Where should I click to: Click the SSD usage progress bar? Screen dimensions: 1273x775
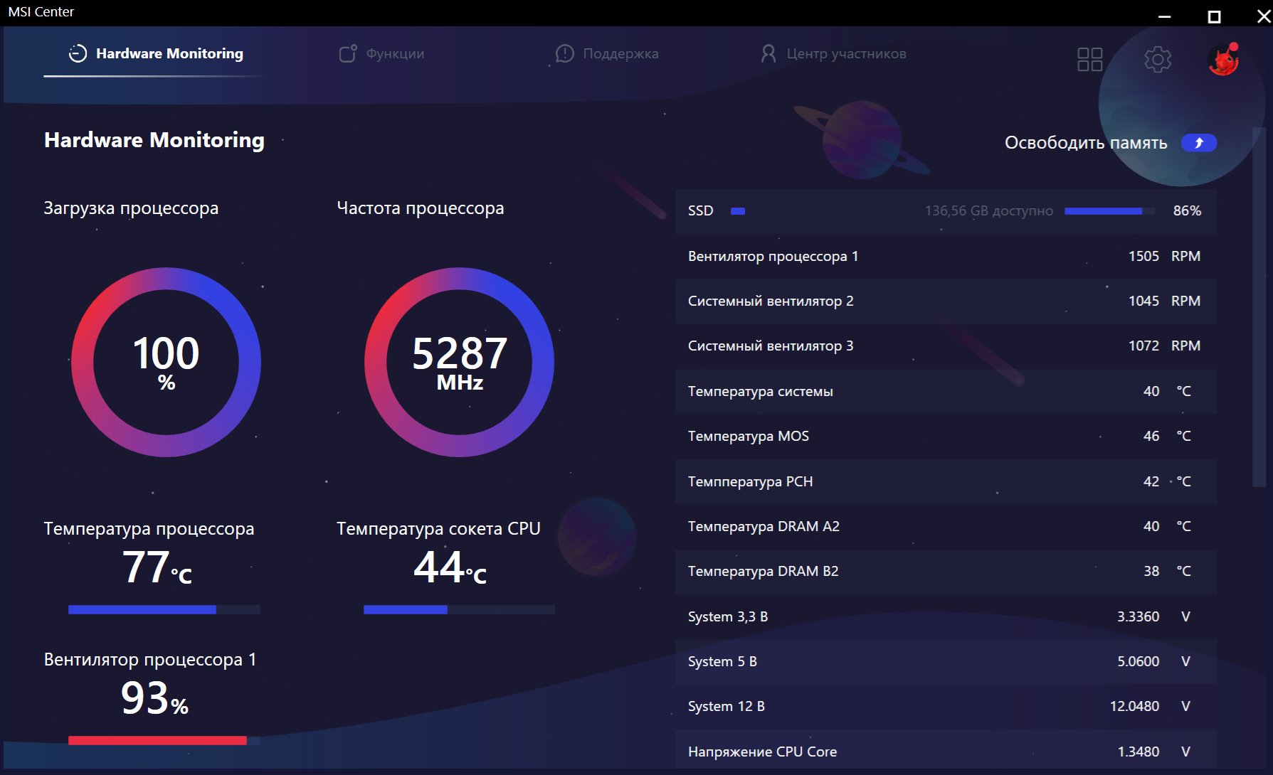coord(1109,211)
